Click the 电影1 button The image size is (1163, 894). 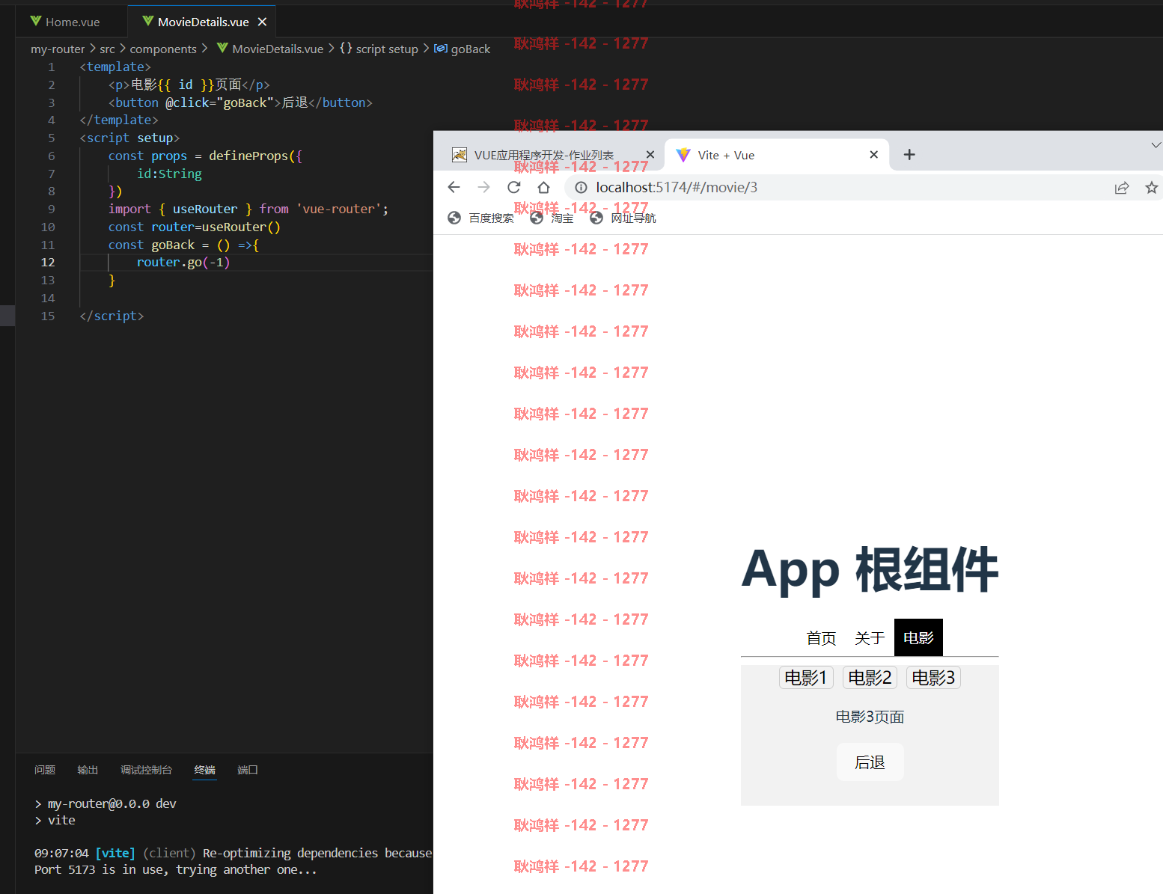pyautogui.click(x=806, y=678)
